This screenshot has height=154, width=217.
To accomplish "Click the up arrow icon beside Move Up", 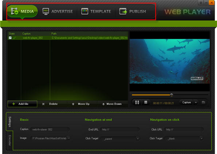I will (73, 104).
